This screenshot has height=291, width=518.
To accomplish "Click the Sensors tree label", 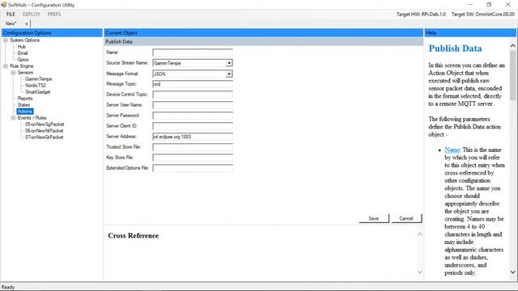I will [x=25, y=73].
